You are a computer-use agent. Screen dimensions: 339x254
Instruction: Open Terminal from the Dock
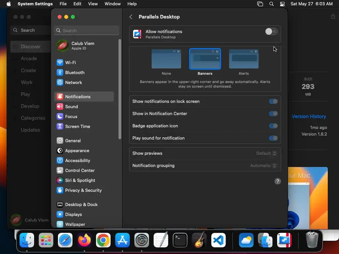[180, 240]
